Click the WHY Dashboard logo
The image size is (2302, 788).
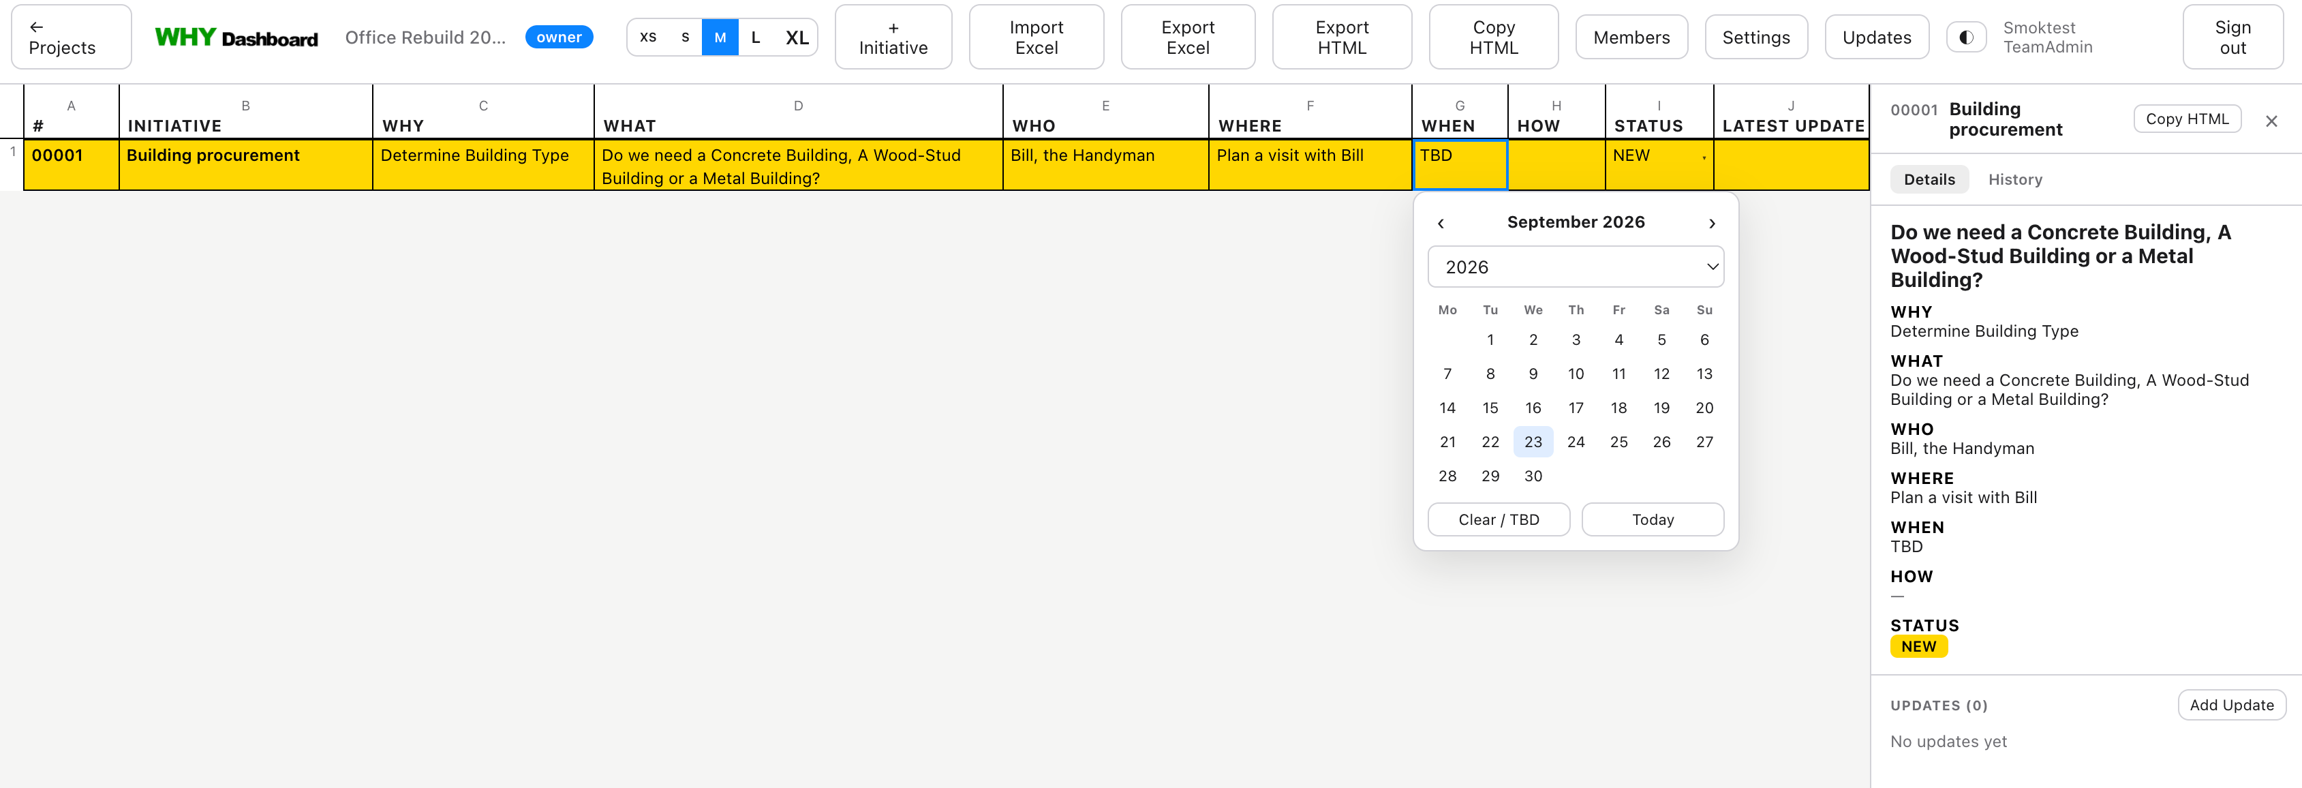(236, 37)
